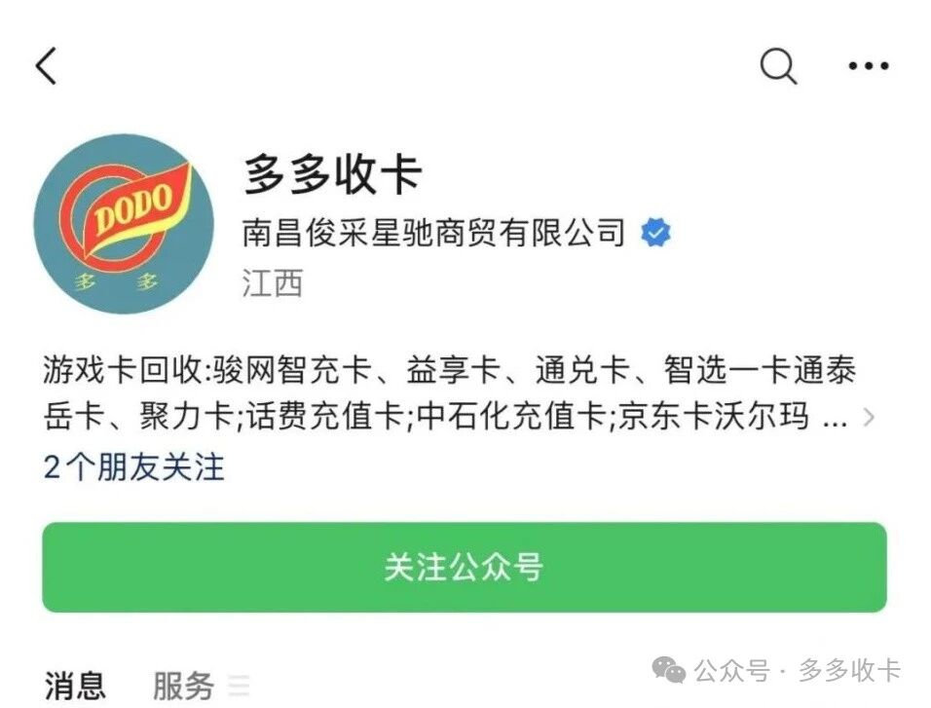This screenshot has width=931, height=708.
Task: Click the green 关注公众号 button
Action: (465, 567)
